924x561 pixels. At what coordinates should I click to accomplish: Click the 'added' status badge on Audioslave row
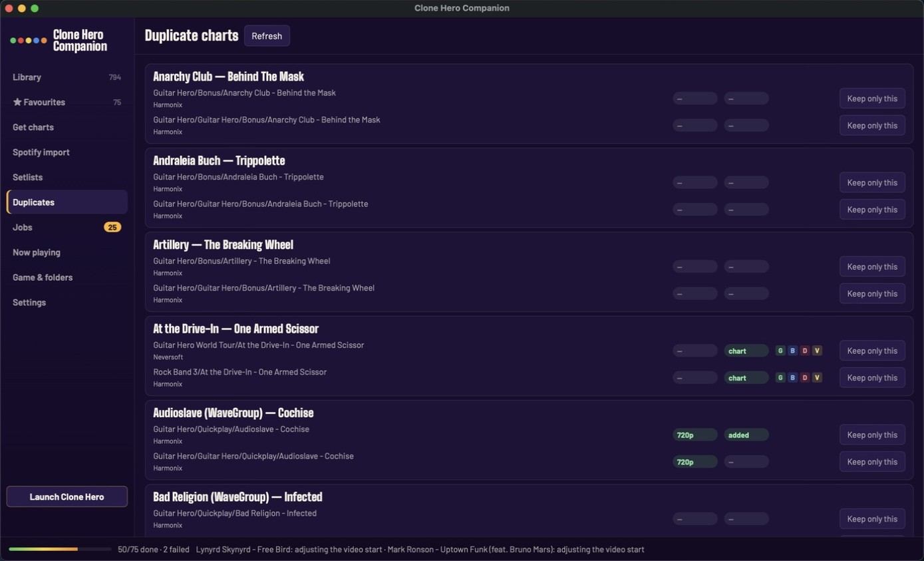coord(746,435)
